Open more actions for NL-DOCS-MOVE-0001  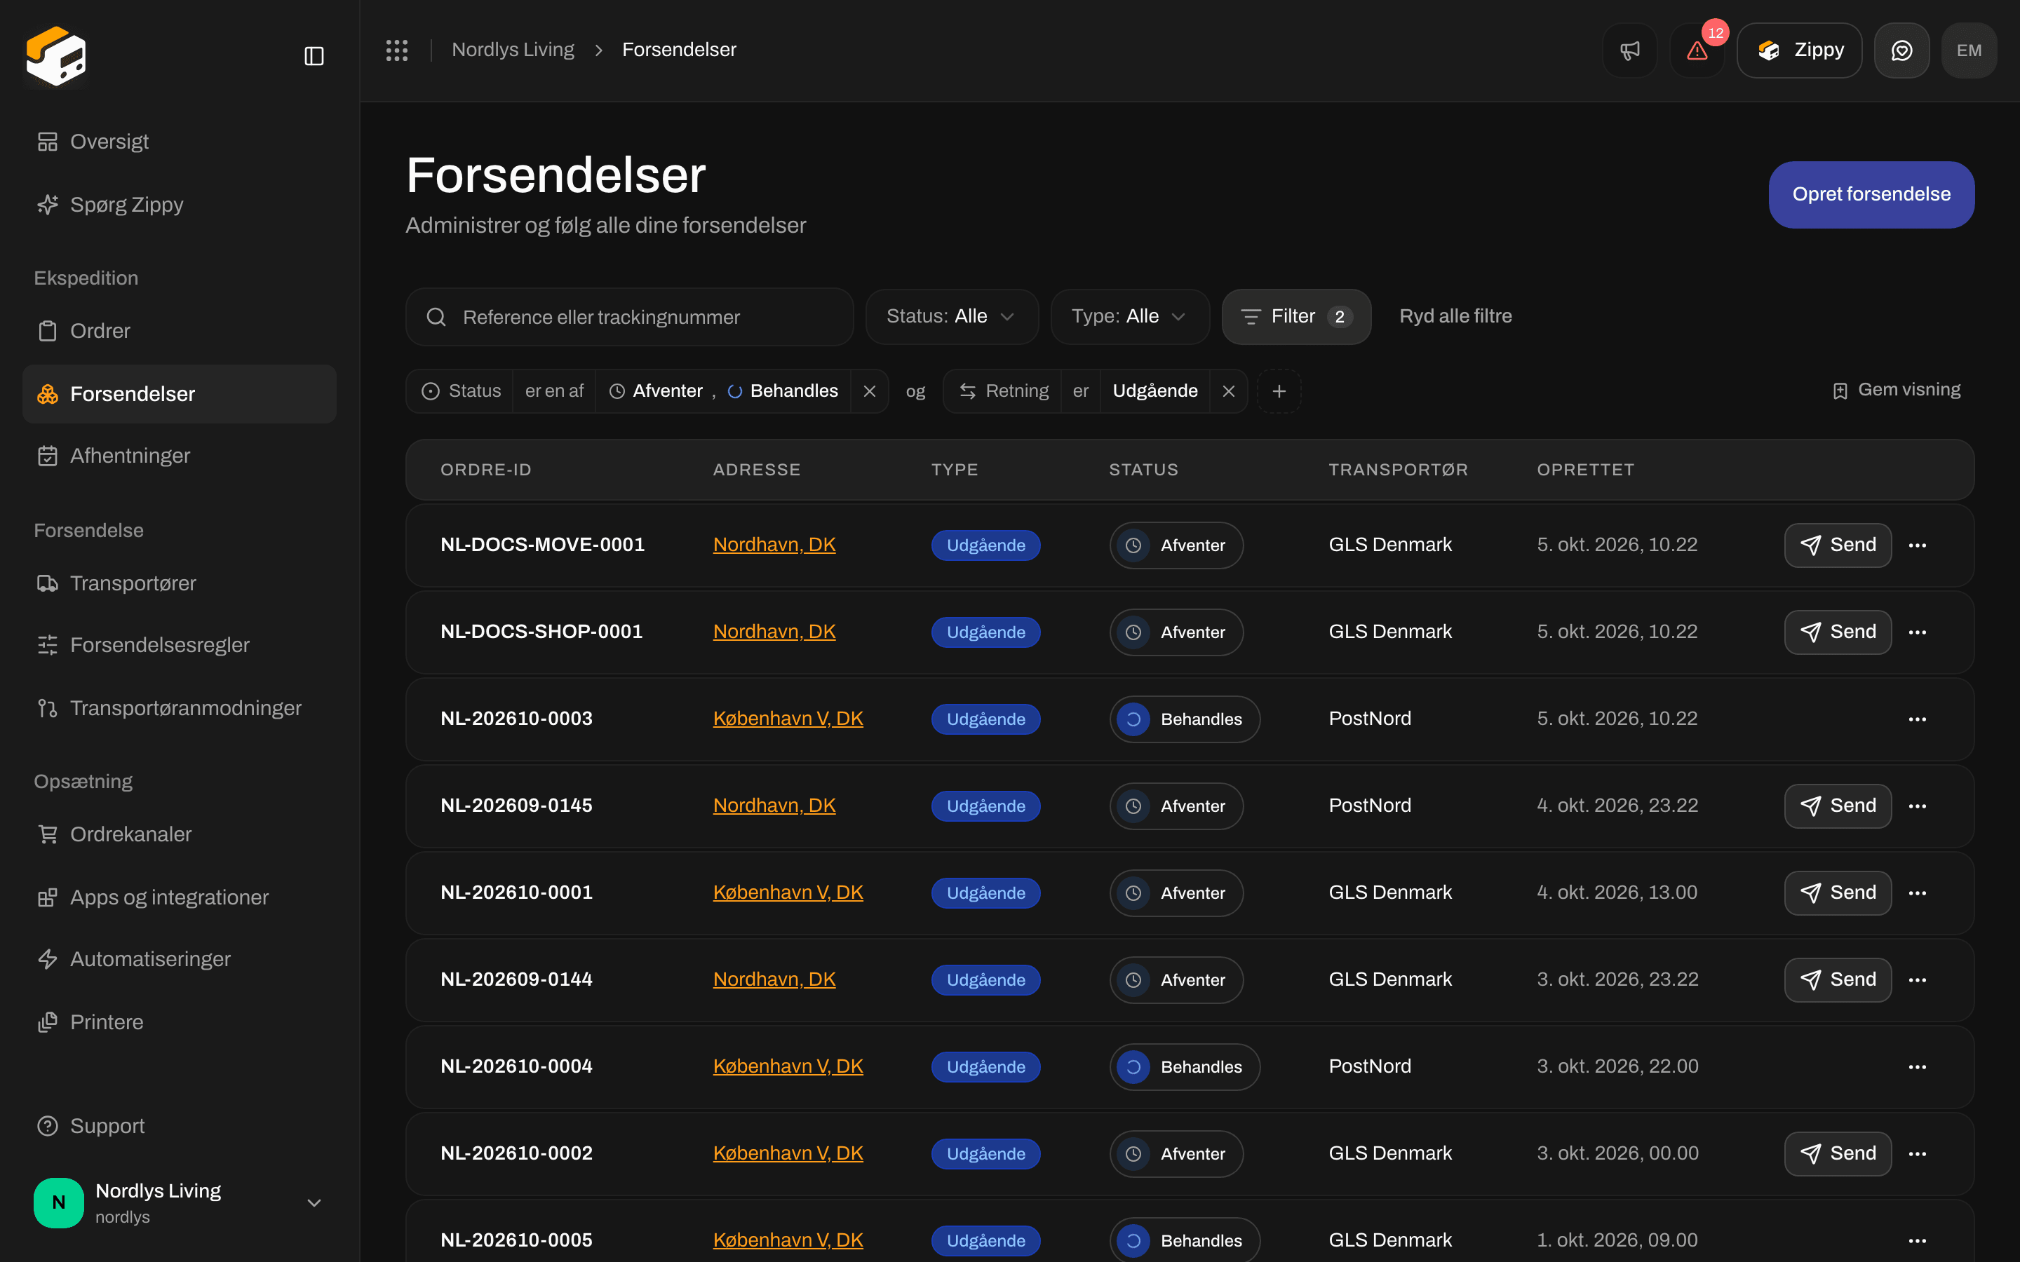click(1918, 545)
